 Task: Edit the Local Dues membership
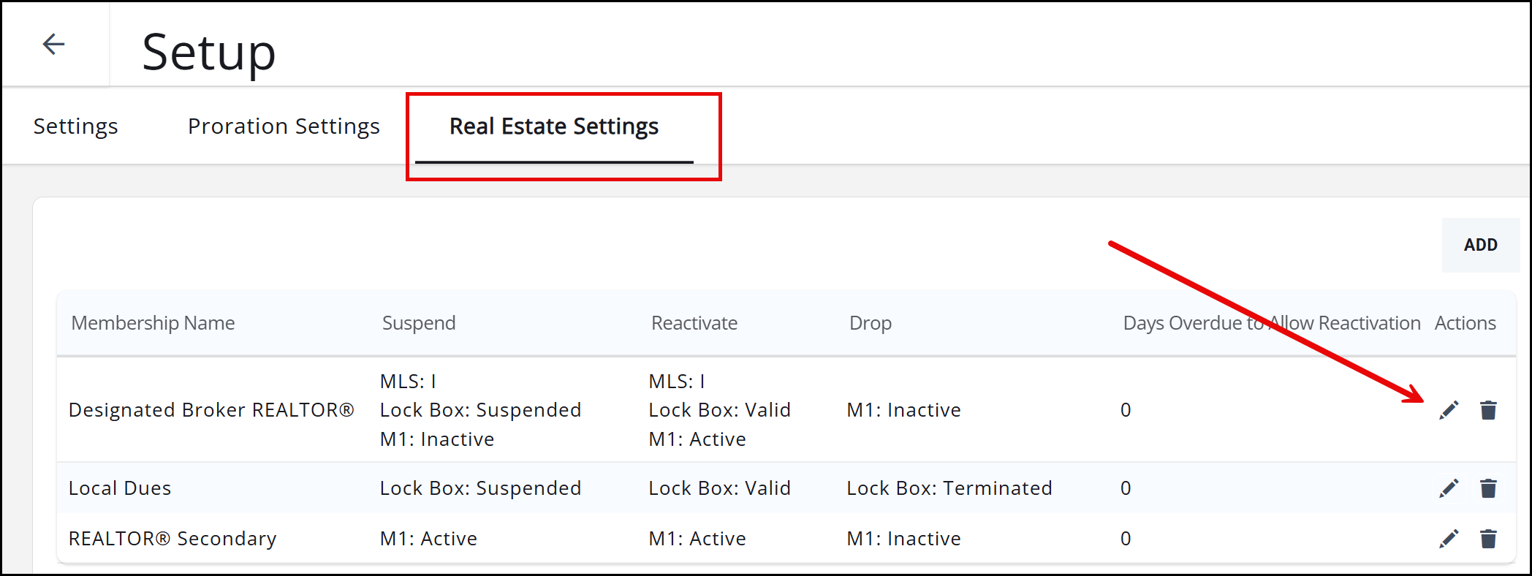1449,488
